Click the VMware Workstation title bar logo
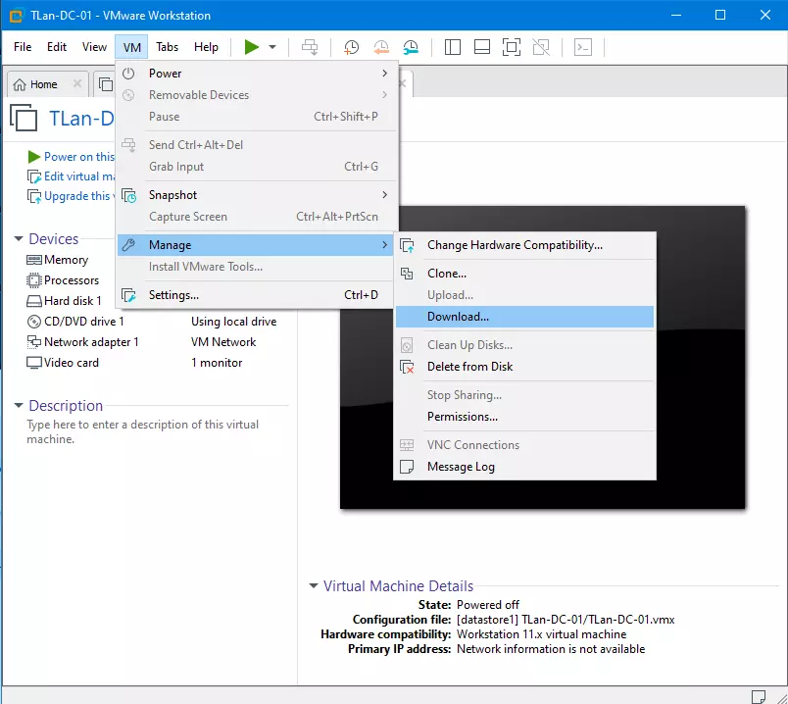The height and width of the screenshot is (704, 788). (17, 16)
